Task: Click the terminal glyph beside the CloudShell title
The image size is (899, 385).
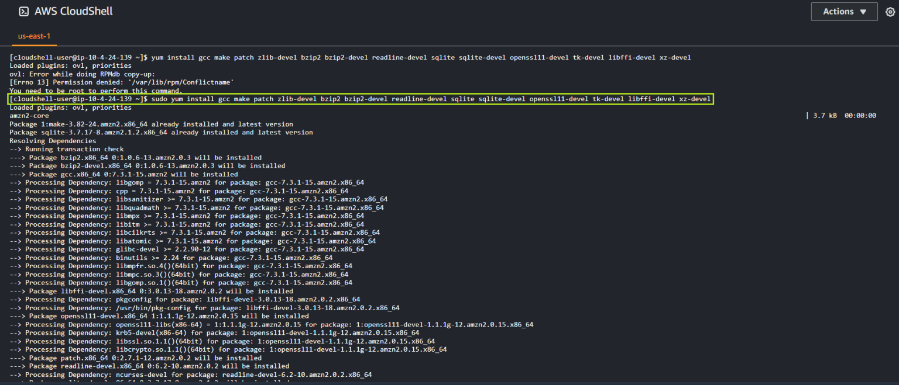Action: point(23,11)
